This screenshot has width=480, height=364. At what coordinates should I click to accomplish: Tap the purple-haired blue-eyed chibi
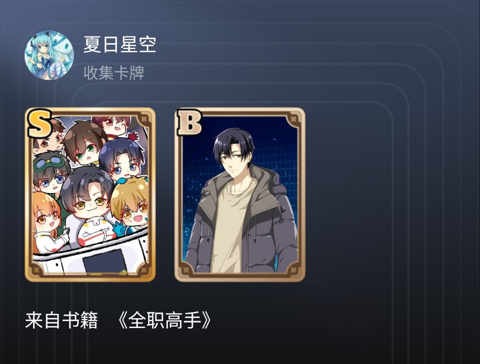(122, 160)
